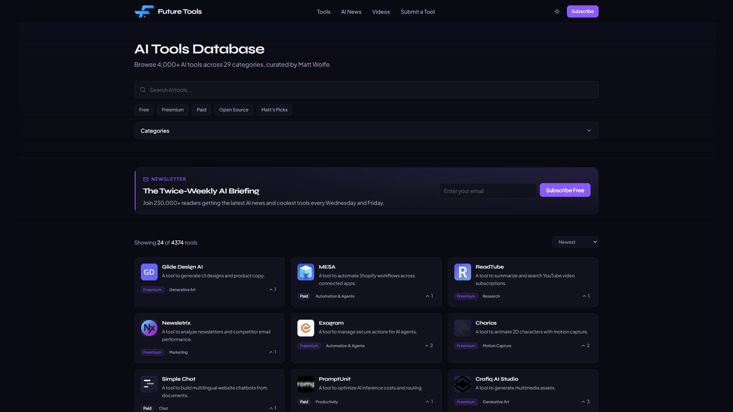This screenshot has width=733, height=412.
Task: Click Automation & Agents tag on Exogram
Action: 345,346
